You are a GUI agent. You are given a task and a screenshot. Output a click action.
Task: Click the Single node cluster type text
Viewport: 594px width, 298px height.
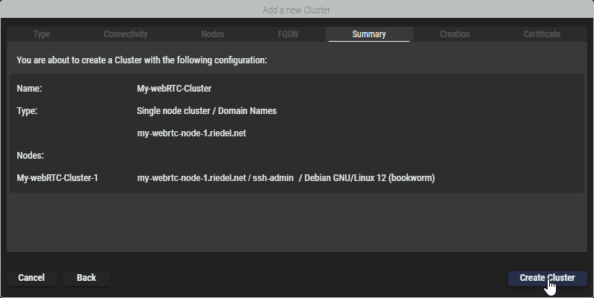pyautogui.click(x=207, y=111)
